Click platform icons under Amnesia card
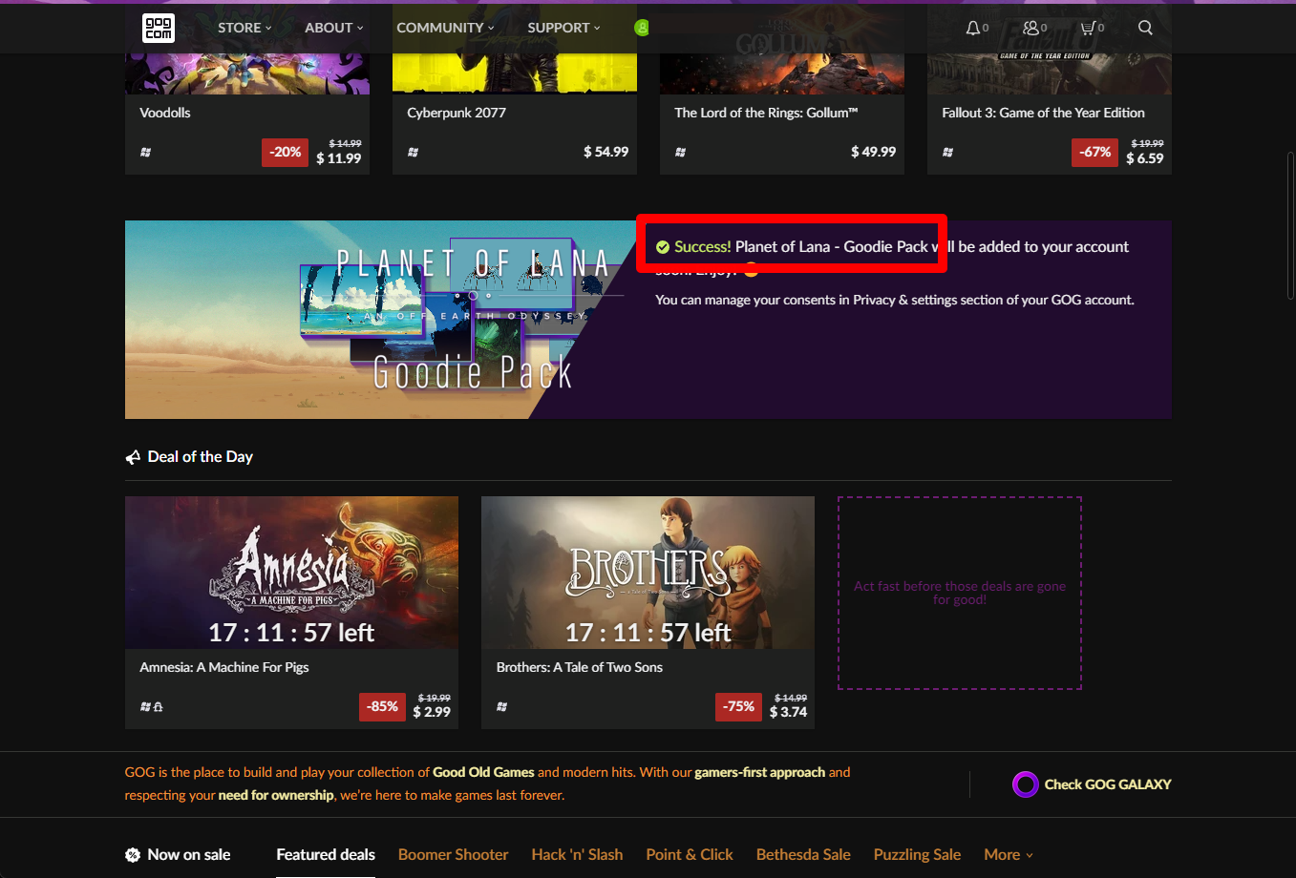Image resolution: width=1296 pixels, height=878 pixels. [x=151, y=706]
